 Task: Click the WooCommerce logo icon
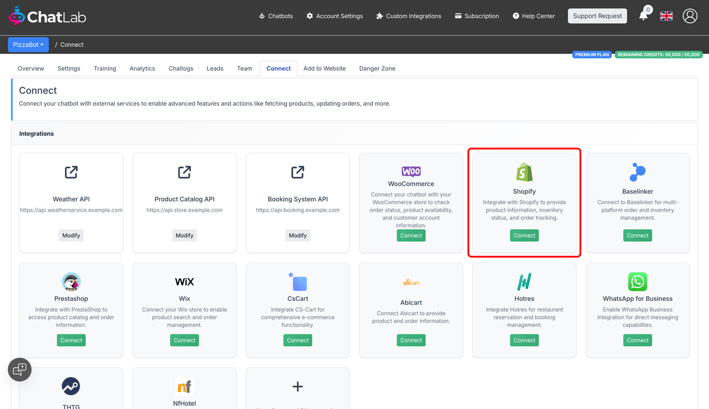tap(411, 171)
